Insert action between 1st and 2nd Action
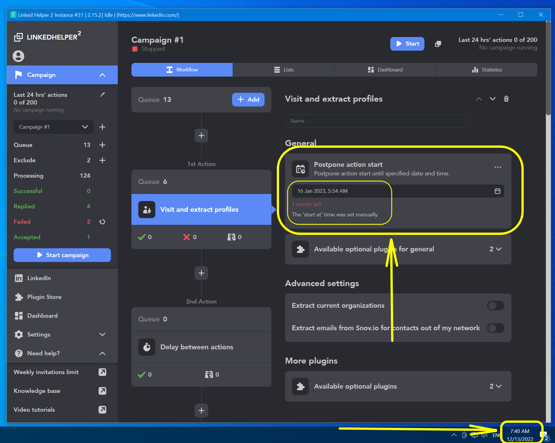Screen dimensions: 555x443 [201, 273]
